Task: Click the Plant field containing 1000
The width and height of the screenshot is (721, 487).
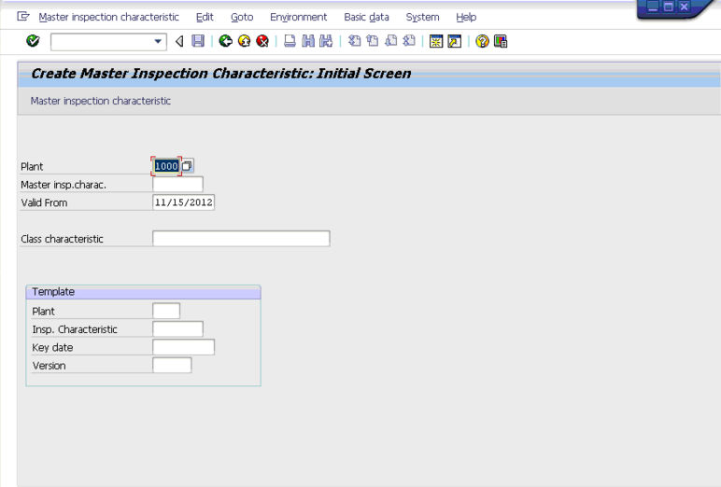Action: tap(166, 166)
